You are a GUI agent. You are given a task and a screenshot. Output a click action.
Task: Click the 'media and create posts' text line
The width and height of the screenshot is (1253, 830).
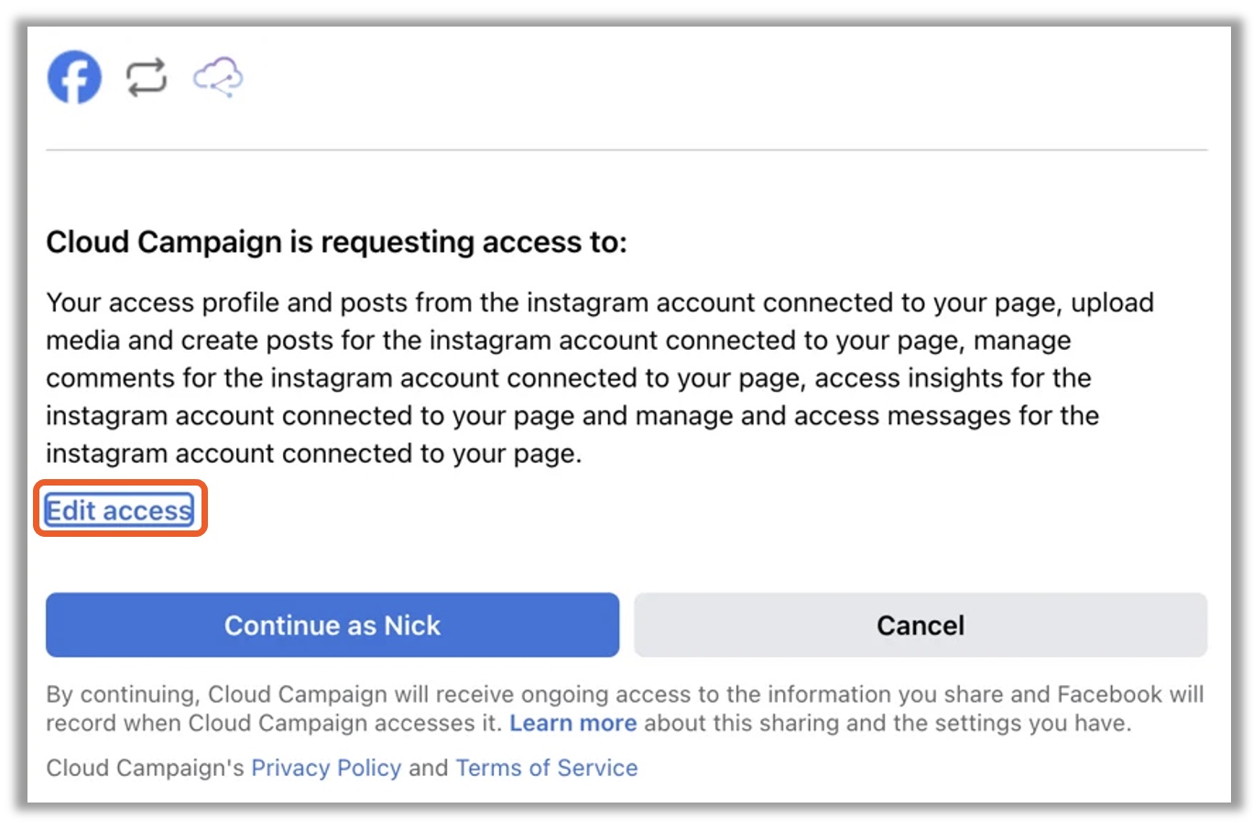point(559,340)
